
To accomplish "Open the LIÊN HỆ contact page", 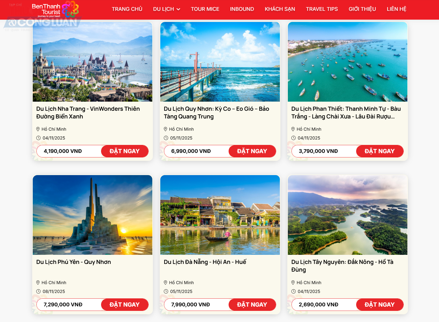I will 396,9.
